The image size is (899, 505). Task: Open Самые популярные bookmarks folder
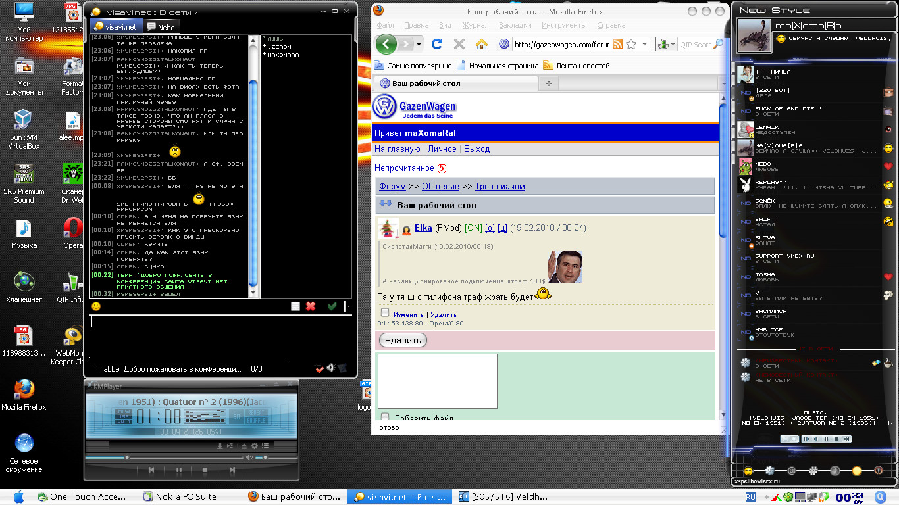[413, 66]
